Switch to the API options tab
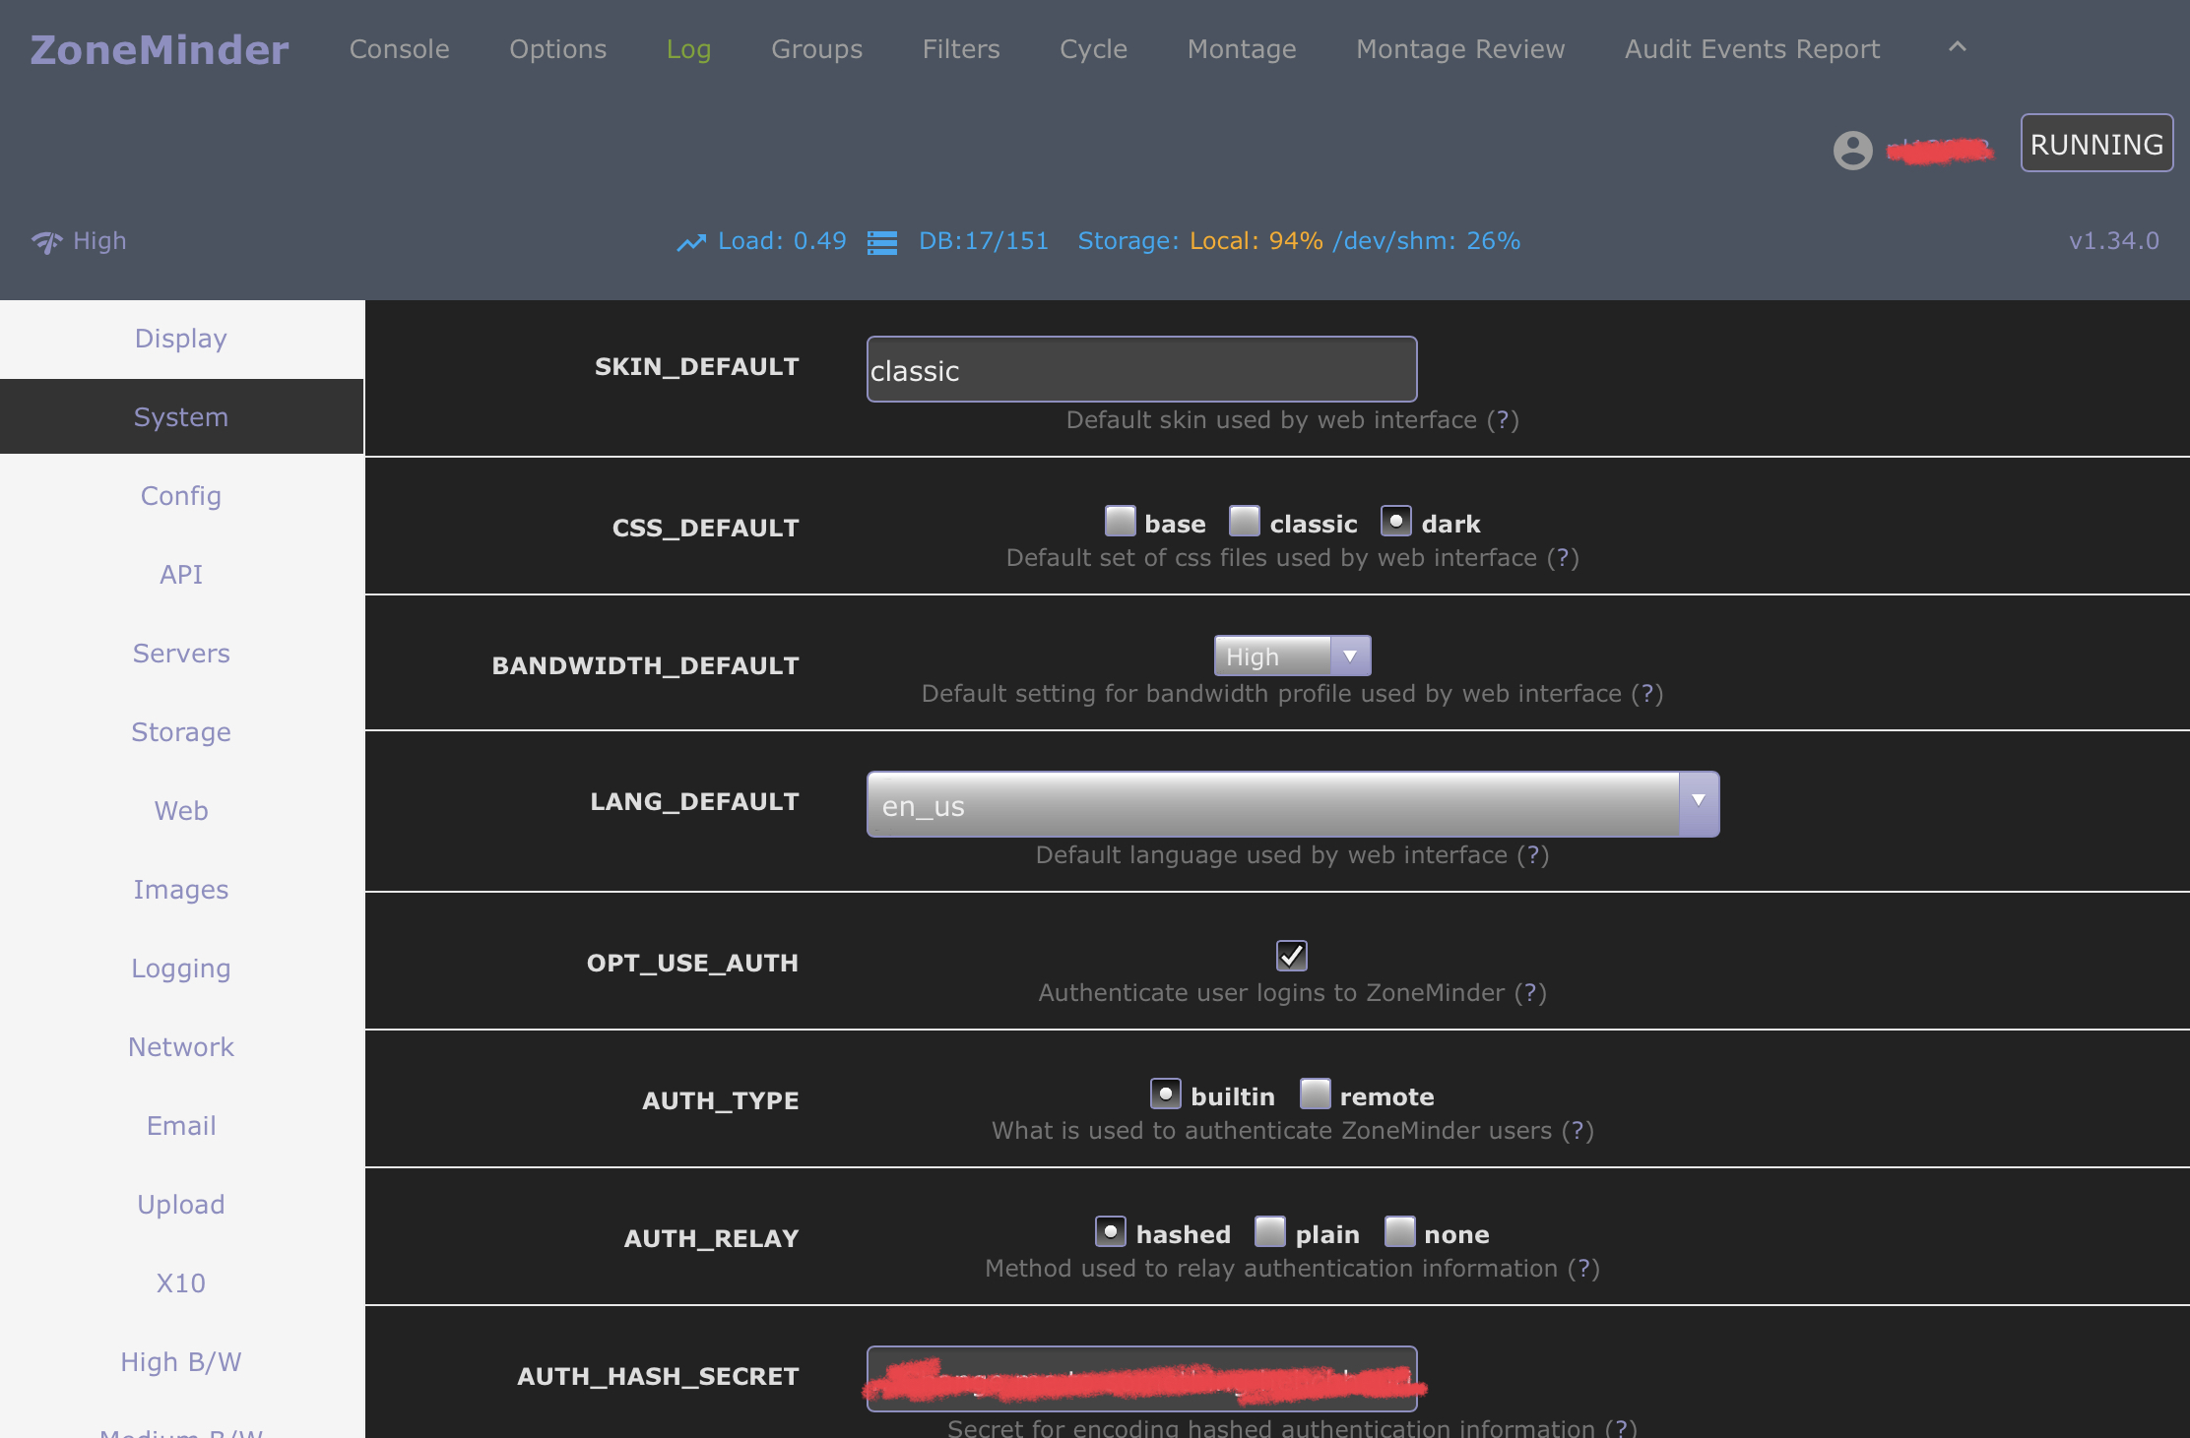The width and height of the screenshot is (2190, 1438). (181, 575)
